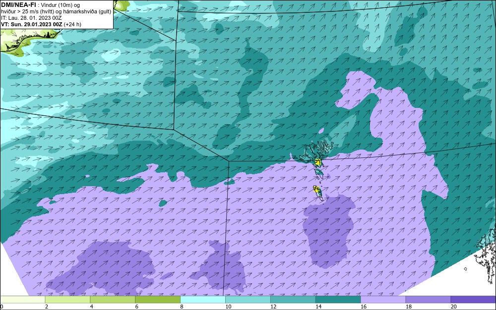Click the 16–18 m/s light purple legend swatch
Image resolution: width=496 pixels, height=310 pixels.
383,300
